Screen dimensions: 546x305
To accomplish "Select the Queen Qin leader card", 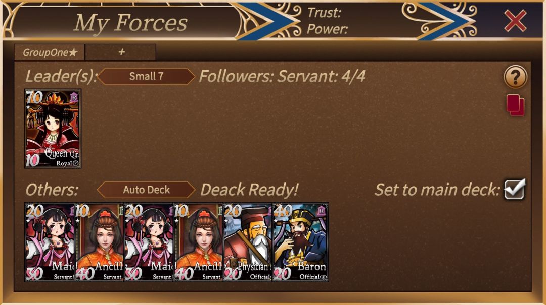I will click(x=53, y=129).
